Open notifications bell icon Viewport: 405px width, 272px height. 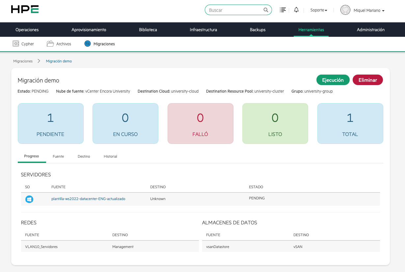[x=296, y=10]
